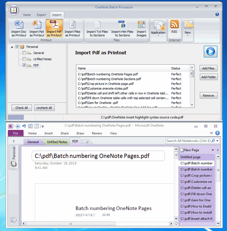Open Customize Quick Access Toolbar dropdown
This screenshot has width=227, height=231.
[43, 126]
